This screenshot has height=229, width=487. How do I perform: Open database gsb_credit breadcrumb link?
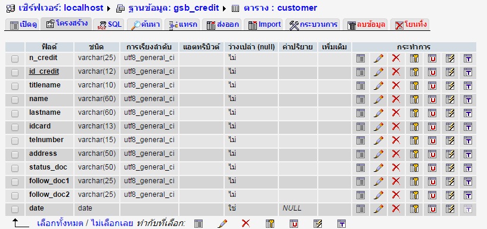(173, 8)
